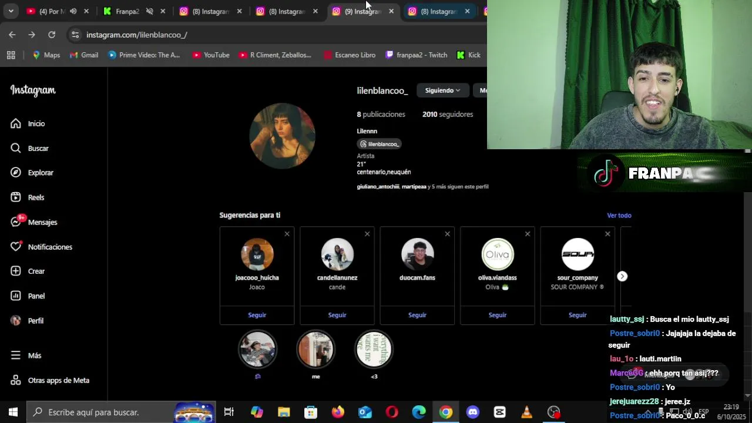Screen dimensions: 752x423
Task: Follow joacooo_huicha
Action: [257, 315]
